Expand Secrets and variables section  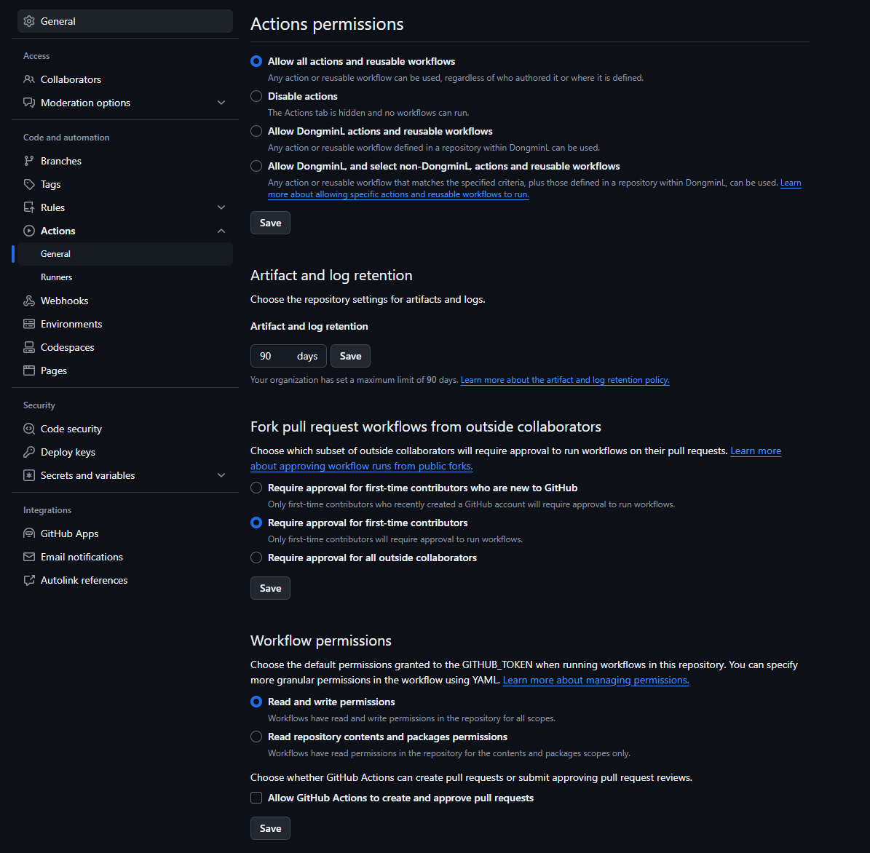pos(221,475)
